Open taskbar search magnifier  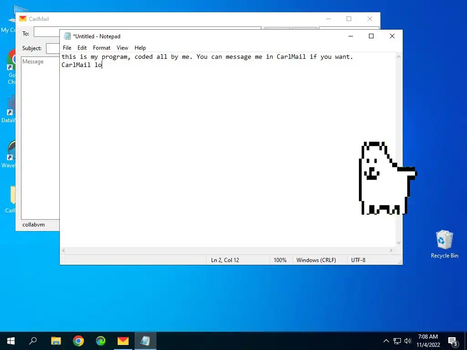point(33,341)
